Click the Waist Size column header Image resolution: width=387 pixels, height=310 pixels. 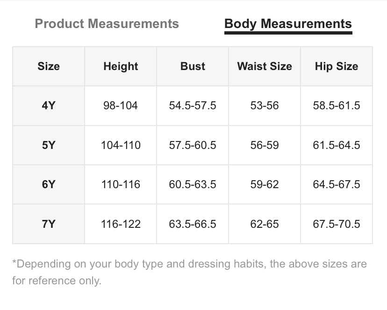(x=265, y=66)
